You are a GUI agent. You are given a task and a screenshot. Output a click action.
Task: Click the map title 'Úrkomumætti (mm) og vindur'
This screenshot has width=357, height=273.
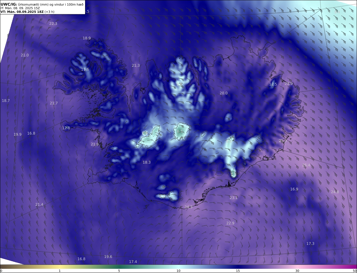click(x=42, y=4)
